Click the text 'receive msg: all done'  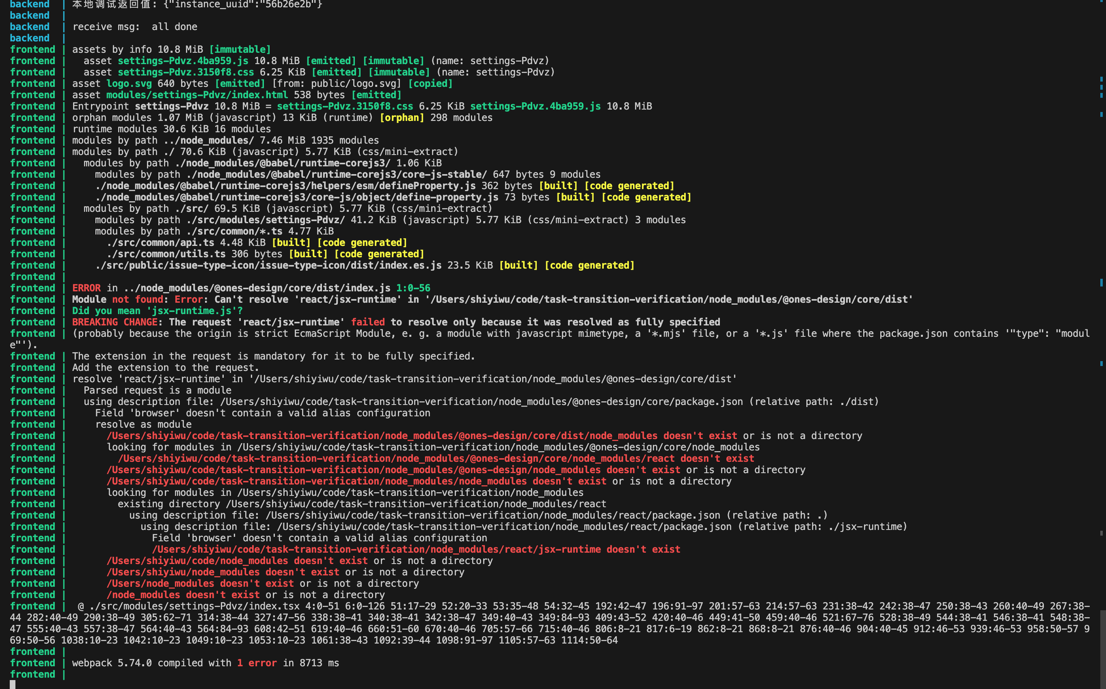tap(135, 27)
